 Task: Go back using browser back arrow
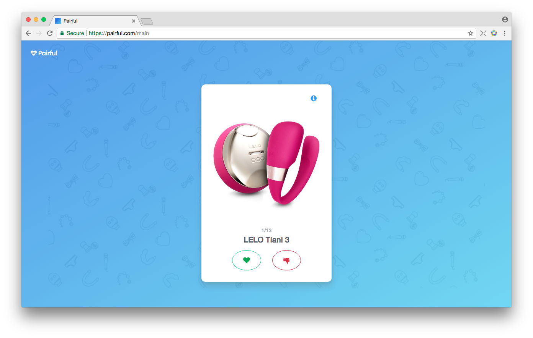coord(28,33)
